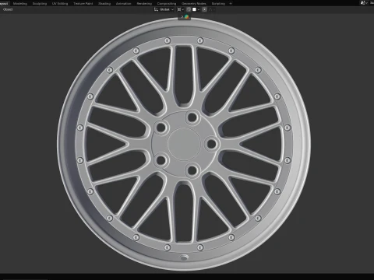Open the transform pivot point dropdown

pos(180,9)
